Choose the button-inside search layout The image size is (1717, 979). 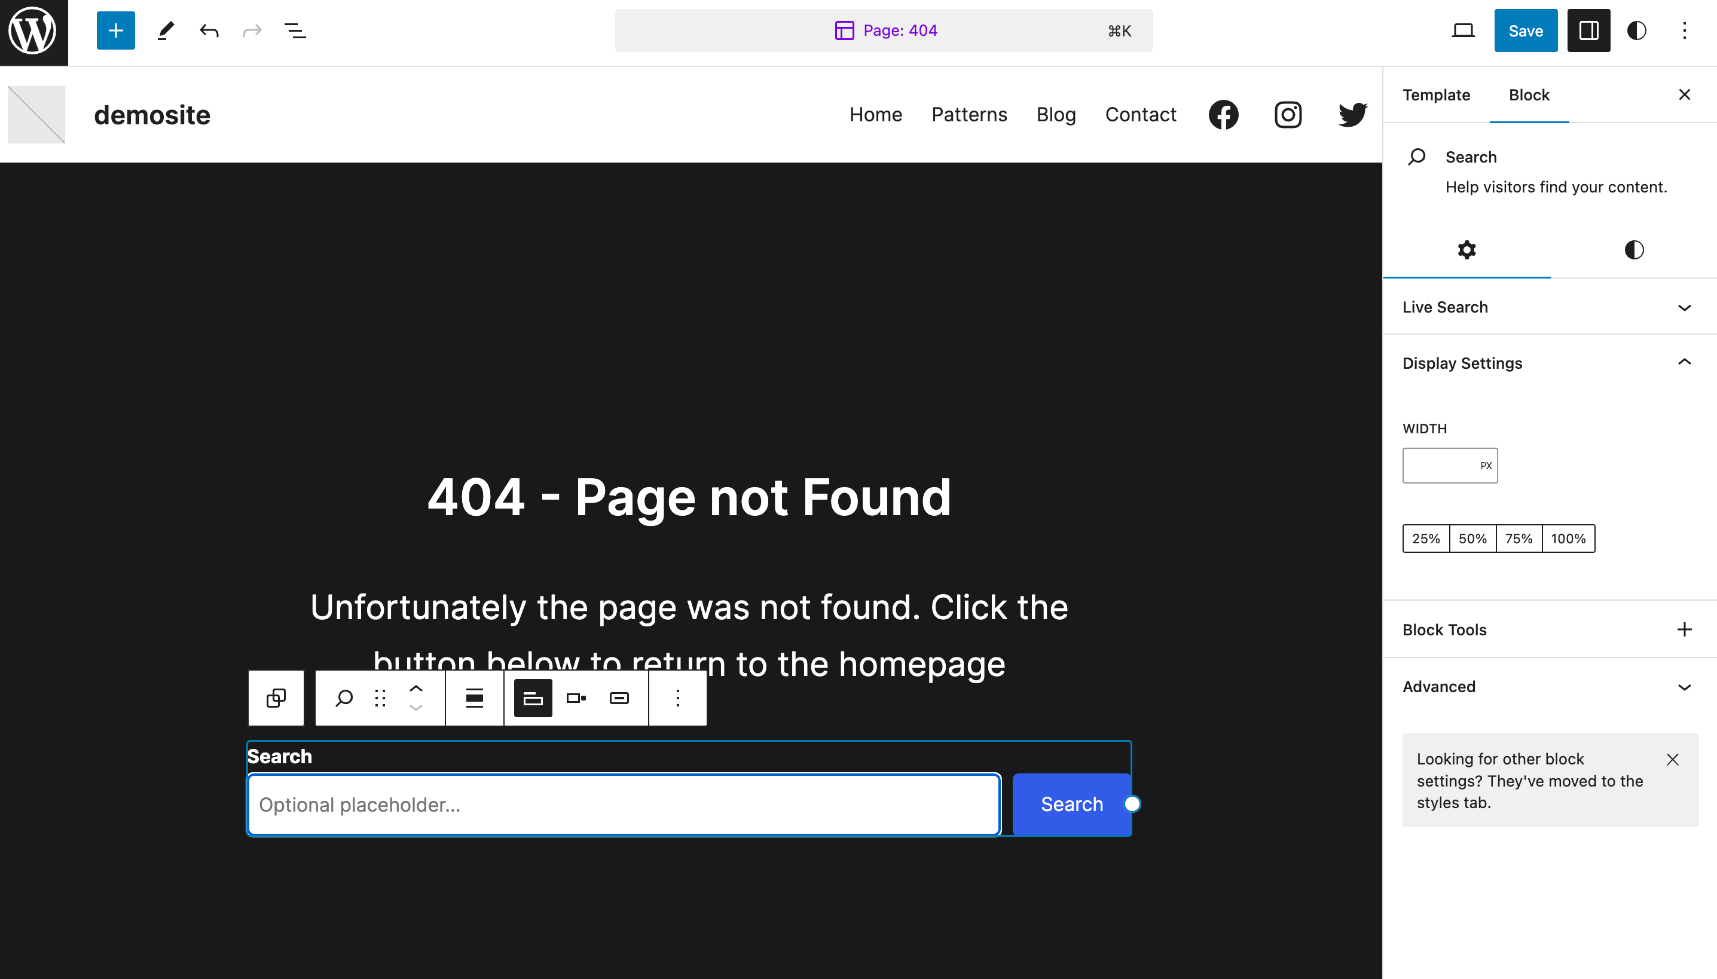(619, 698)
